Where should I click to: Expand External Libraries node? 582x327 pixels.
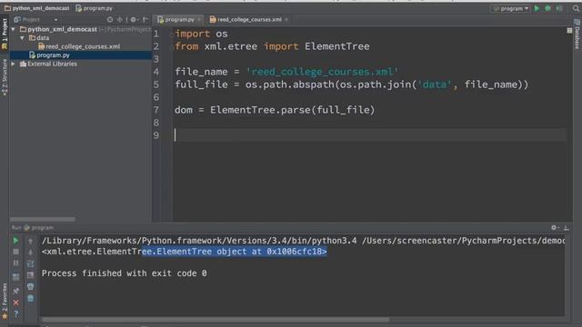pos(14,64)
